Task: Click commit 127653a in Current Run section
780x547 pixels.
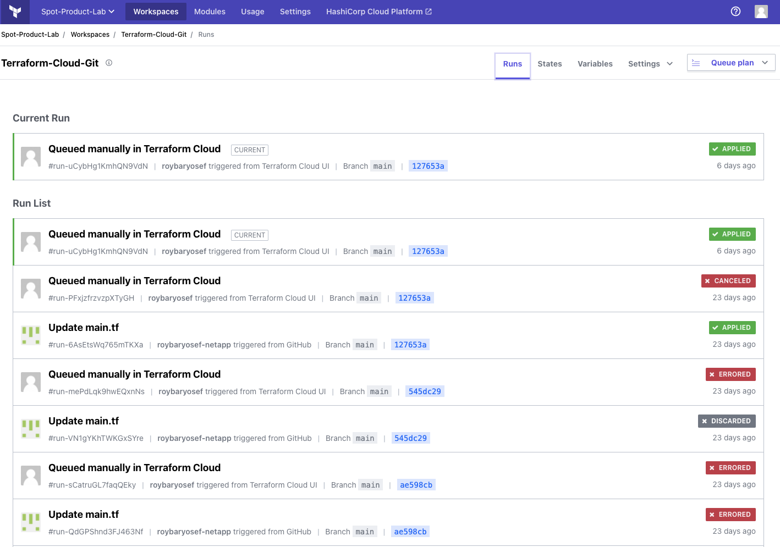Action: (x=428, y=166)
